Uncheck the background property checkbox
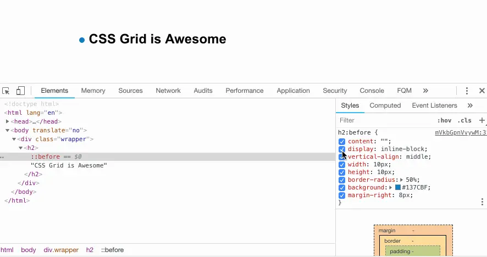The width and height of the screenshot is (487, 257). coord(342,188)
